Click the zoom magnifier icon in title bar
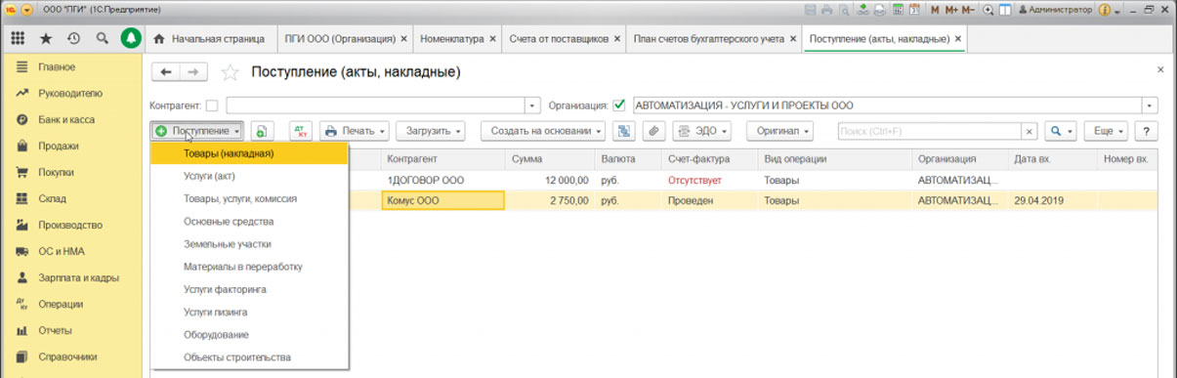1177x378 pixels. click(989, 10)
